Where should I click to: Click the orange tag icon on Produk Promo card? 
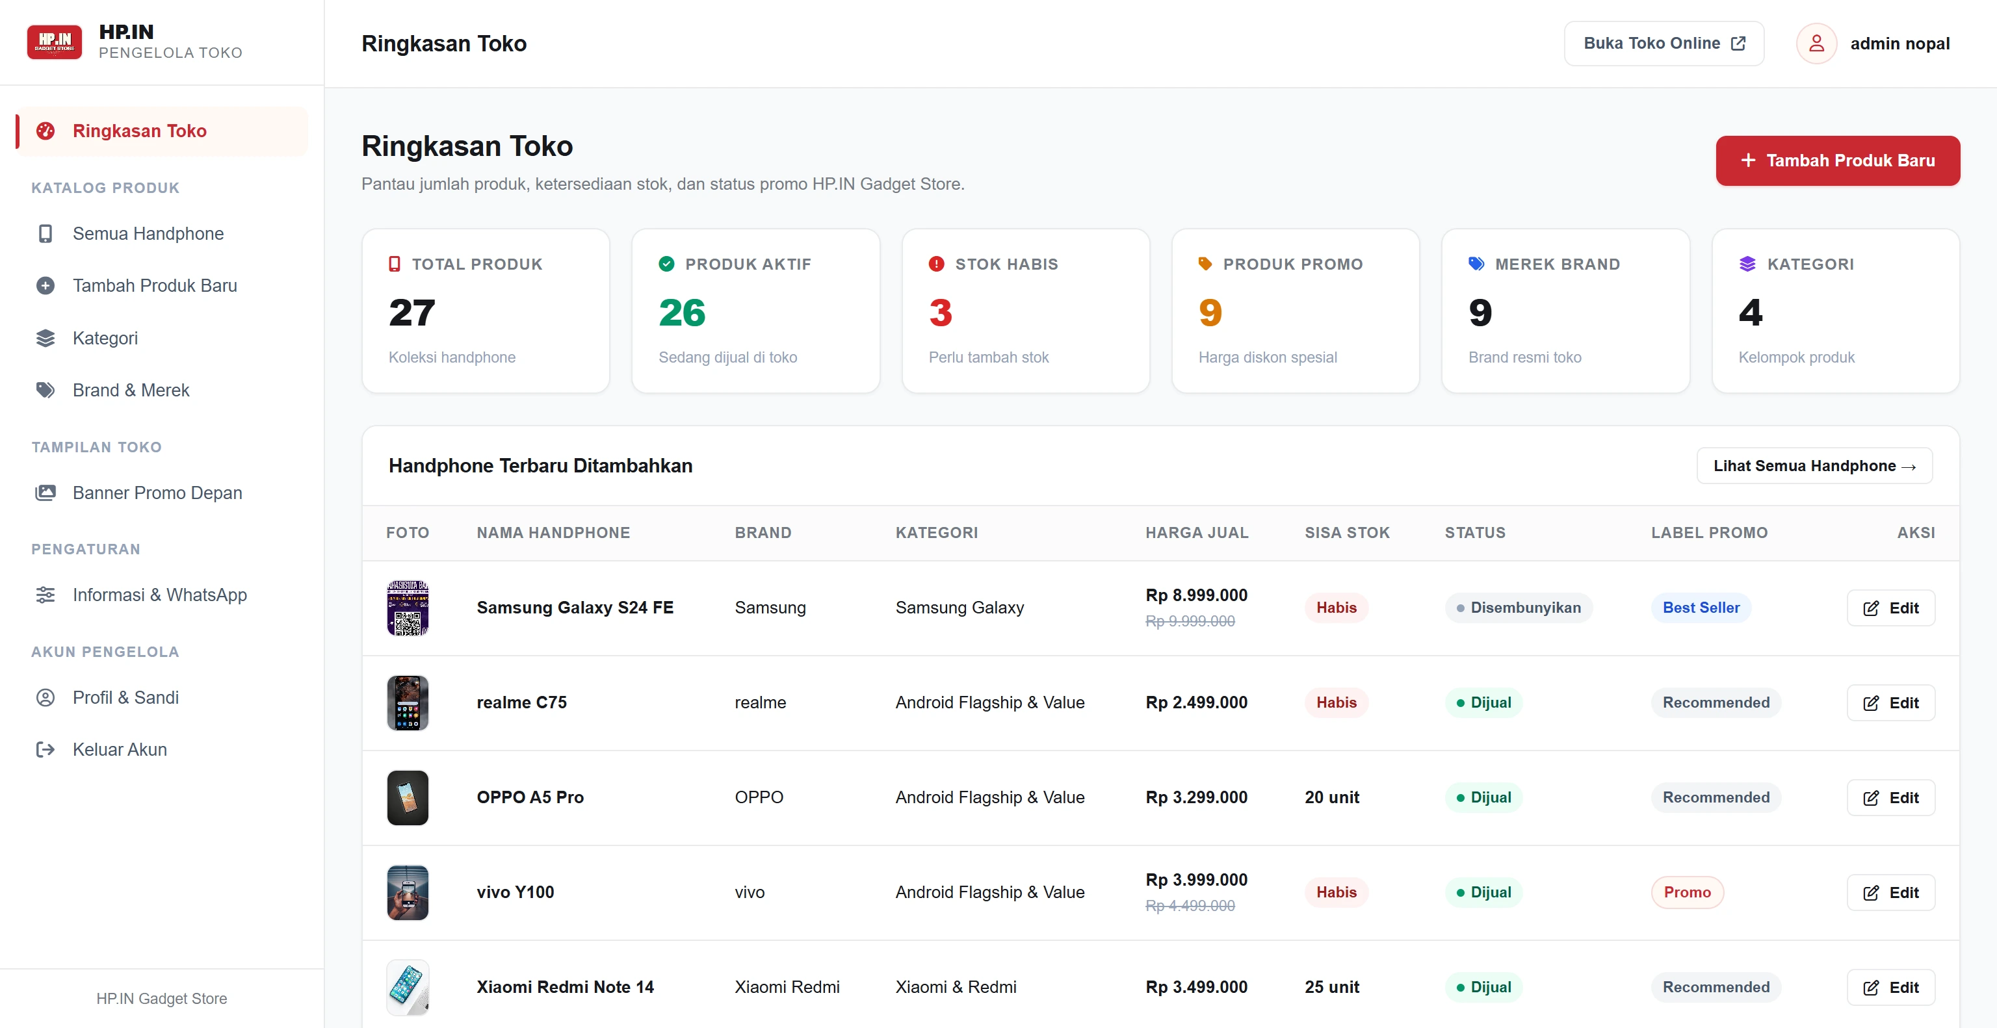pos(1205,264)
